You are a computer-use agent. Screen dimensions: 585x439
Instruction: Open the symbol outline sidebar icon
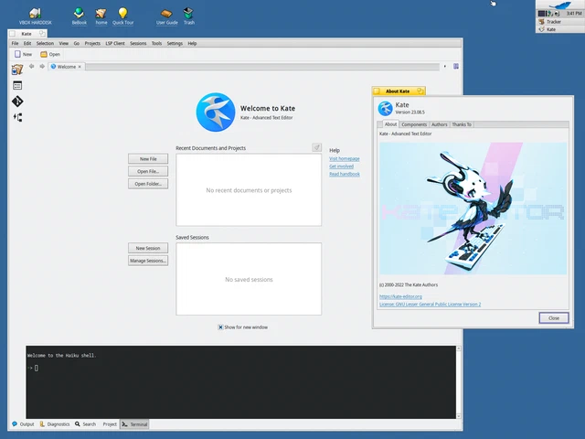pyautogui.click(x=17, y=117)
